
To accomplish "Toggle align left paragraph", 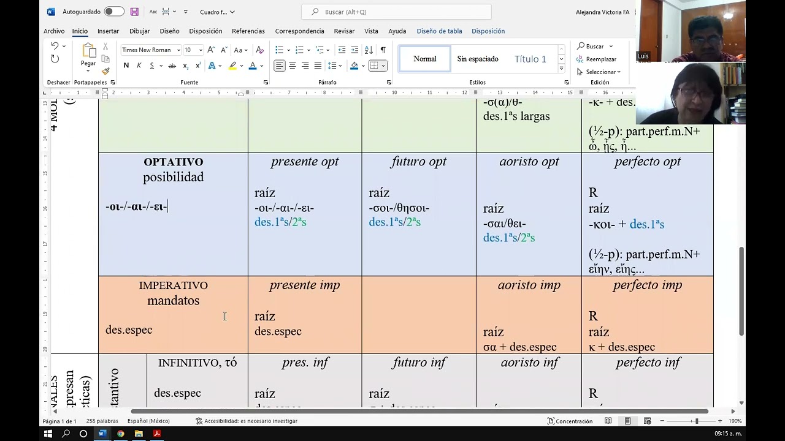I will coord(280,66).
